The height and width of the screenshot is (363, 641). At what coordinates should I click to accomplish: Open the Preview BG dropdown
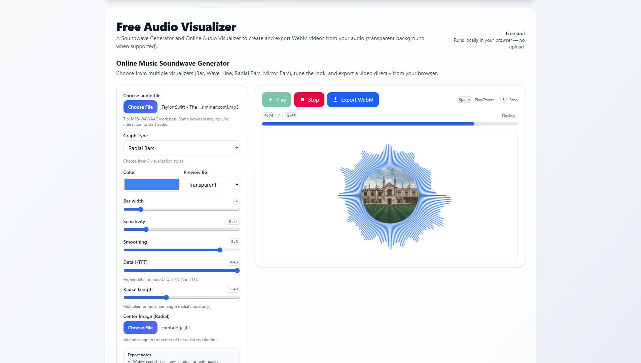click(x=212, y=184)
